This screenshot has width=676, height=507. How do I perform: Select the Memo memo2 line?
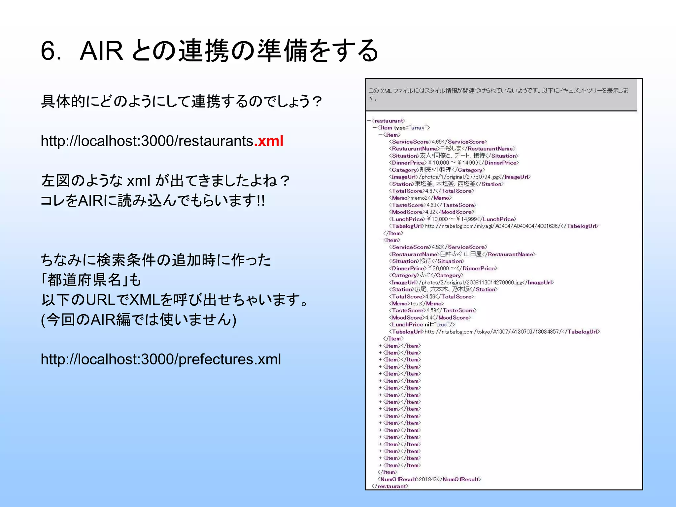(x=420, y=198)
